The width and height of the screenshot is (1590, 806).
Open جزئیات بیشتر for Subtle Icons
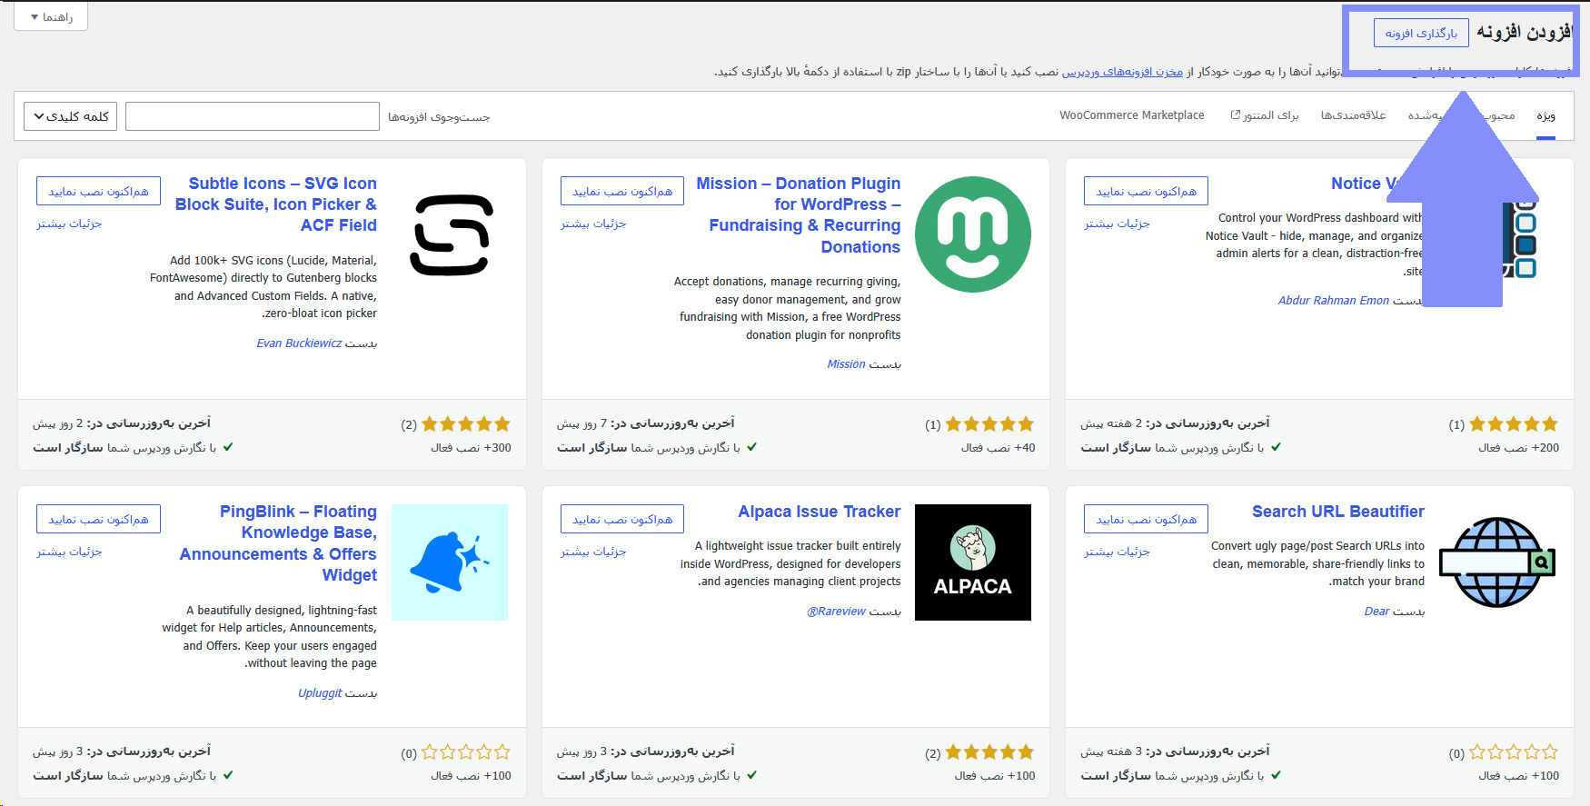point(69,224)
